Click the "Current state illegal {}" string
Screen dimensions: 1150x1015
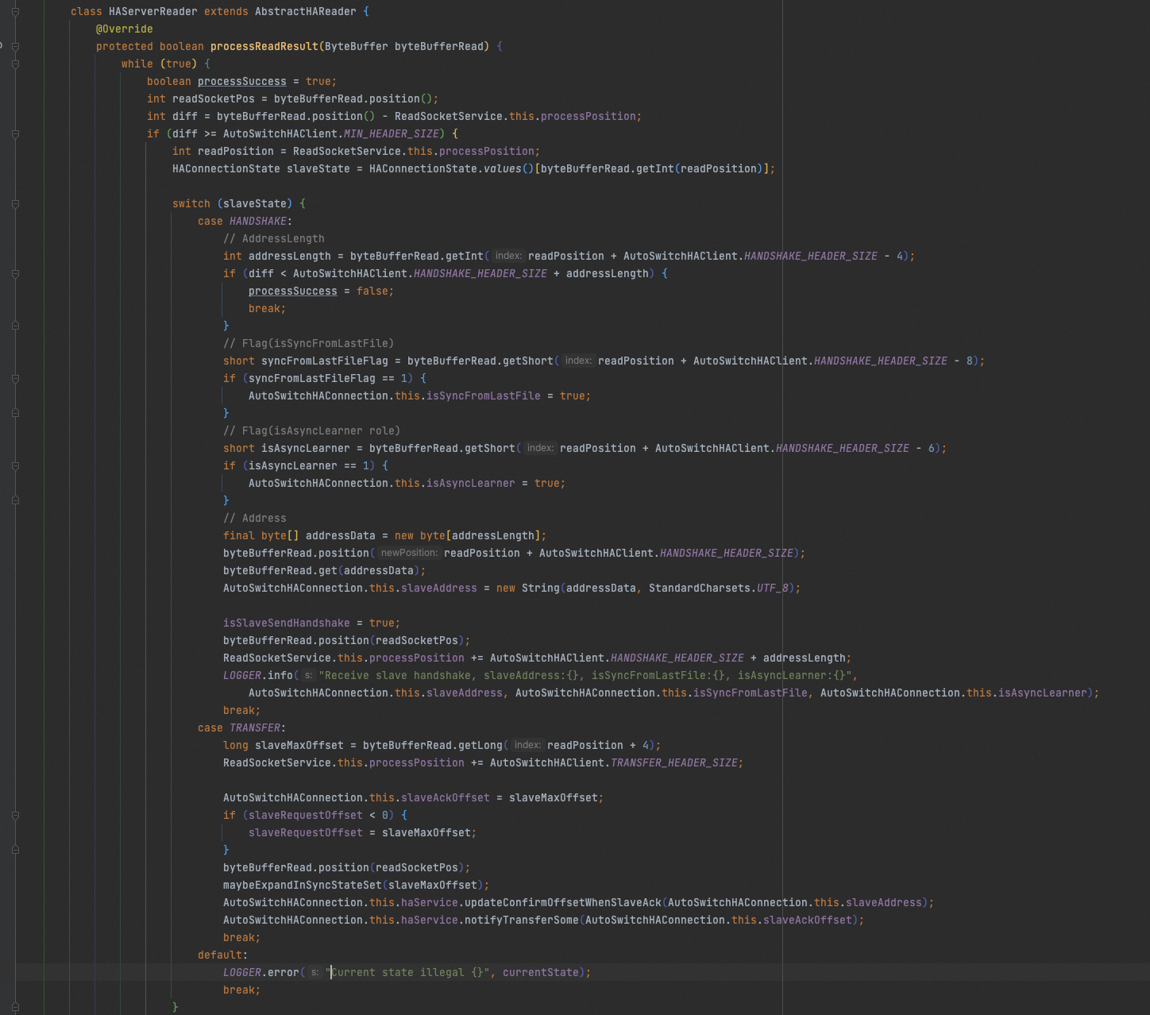point(407,973)
